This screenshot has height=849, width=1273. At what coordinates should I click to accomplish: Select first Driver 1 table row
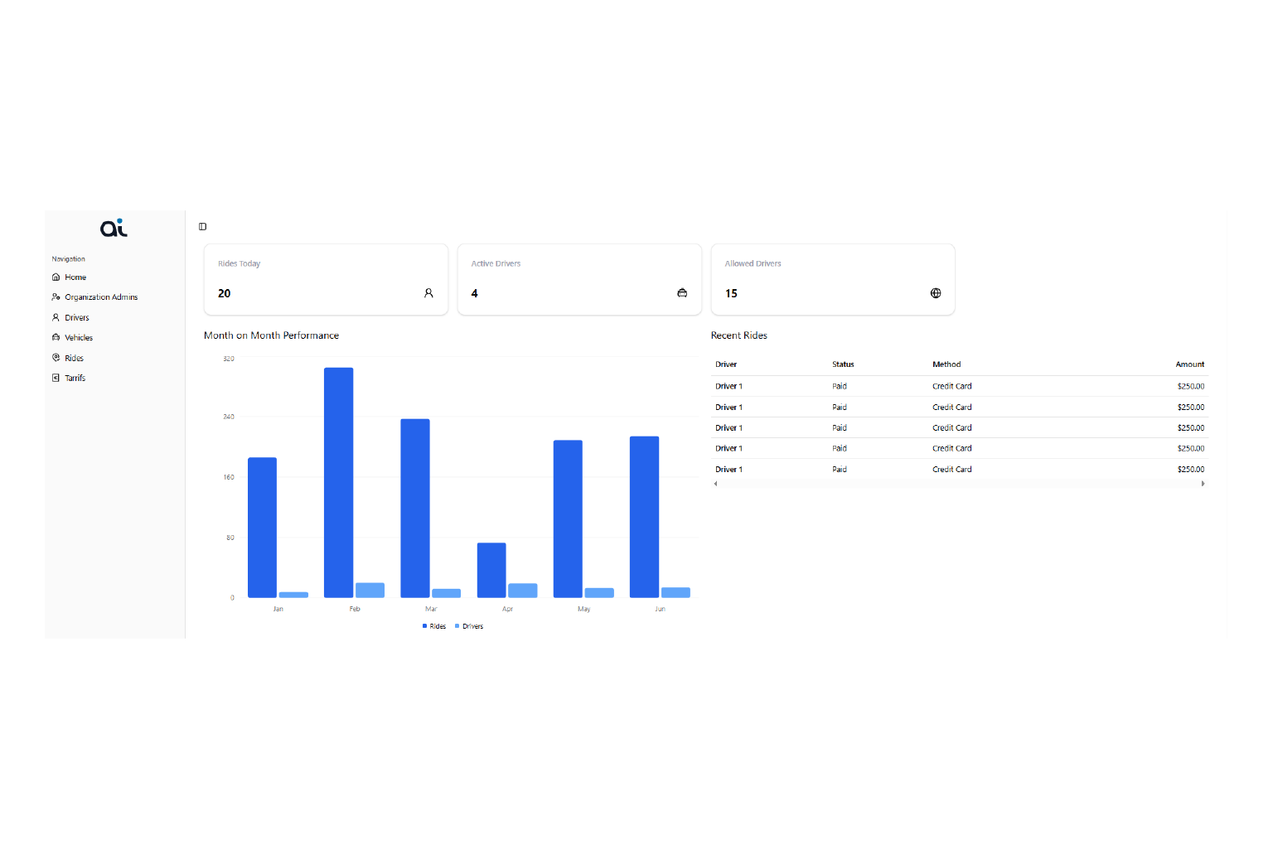[959, 387]
